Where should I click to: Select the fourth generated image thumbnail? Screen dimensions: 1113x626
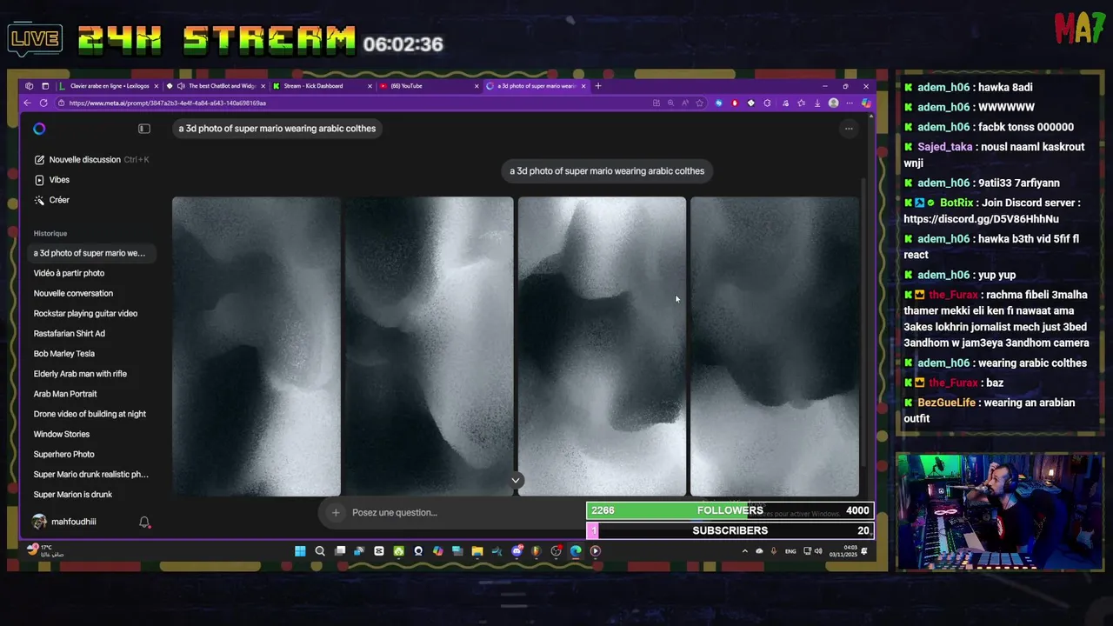point(774,346)
